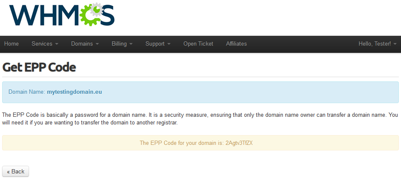
Task: Expand the Support menu
Action: click(158, 43)
